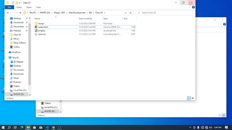Select PHOTO (D:) in background window sidebar
Image resolution: width=232 pixels, height=130 pixels.
[x=50, y=111]
